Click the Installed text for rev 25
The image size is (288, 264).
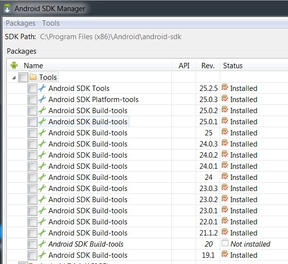coord(244,133)
